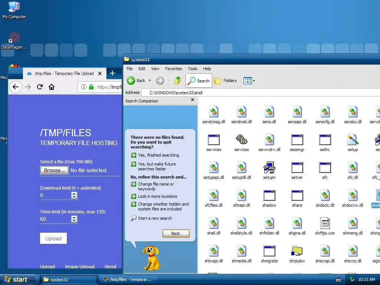Viewport: 380px width, 285px height.
Task: Select the sensapi.dll file icon
Action: [x=297, y=115]
